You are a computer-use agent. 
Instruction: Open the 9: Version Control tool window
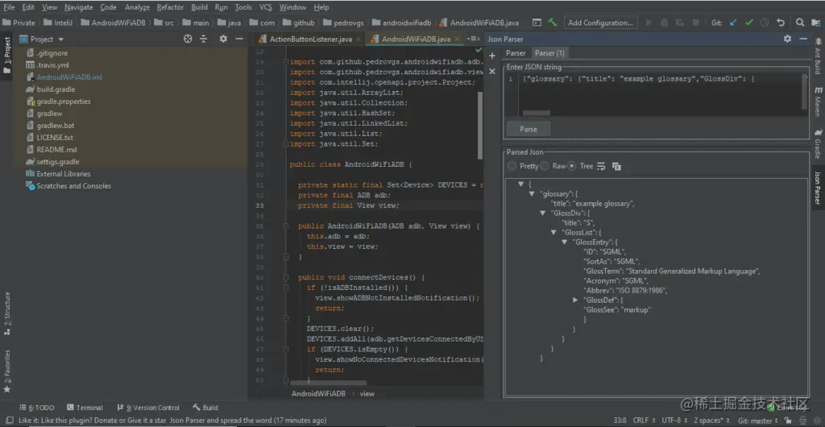pos(148,408)
